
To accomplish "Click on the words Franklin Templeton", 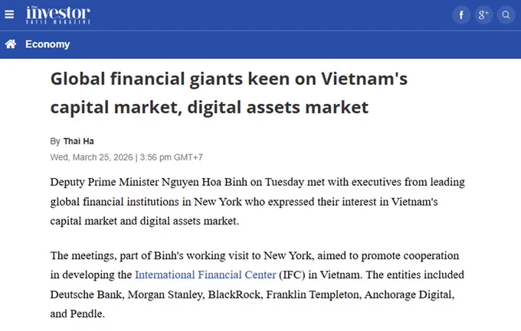I will 313,294.
